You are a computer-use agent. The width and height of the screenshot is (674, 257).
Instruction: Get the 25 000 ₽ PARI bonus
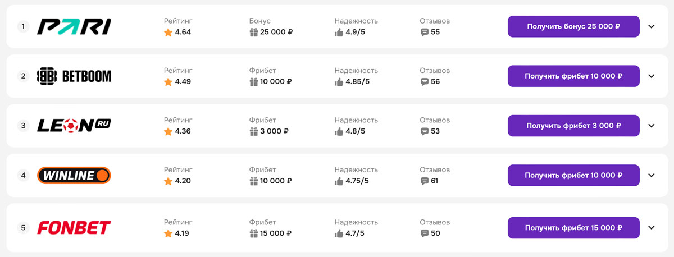coord(573,26)
